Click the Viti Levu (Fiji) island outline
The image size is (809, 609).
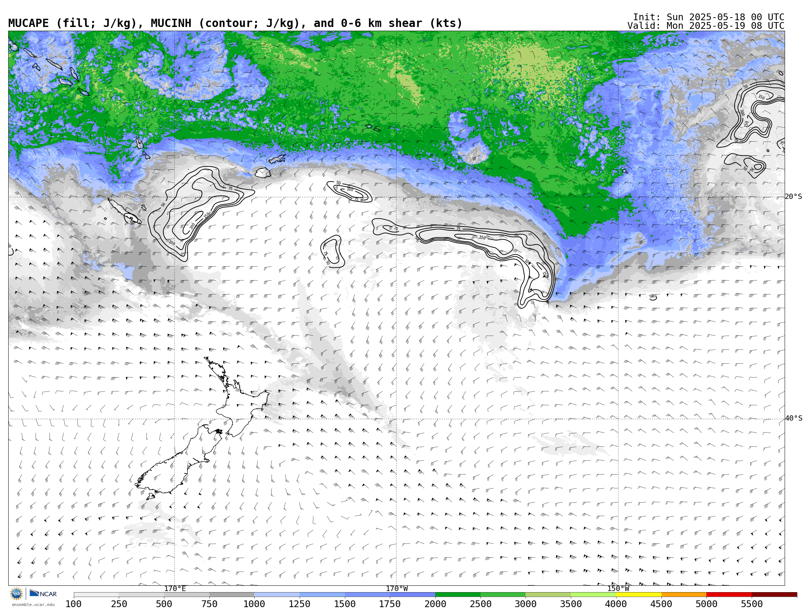(263, 173)
